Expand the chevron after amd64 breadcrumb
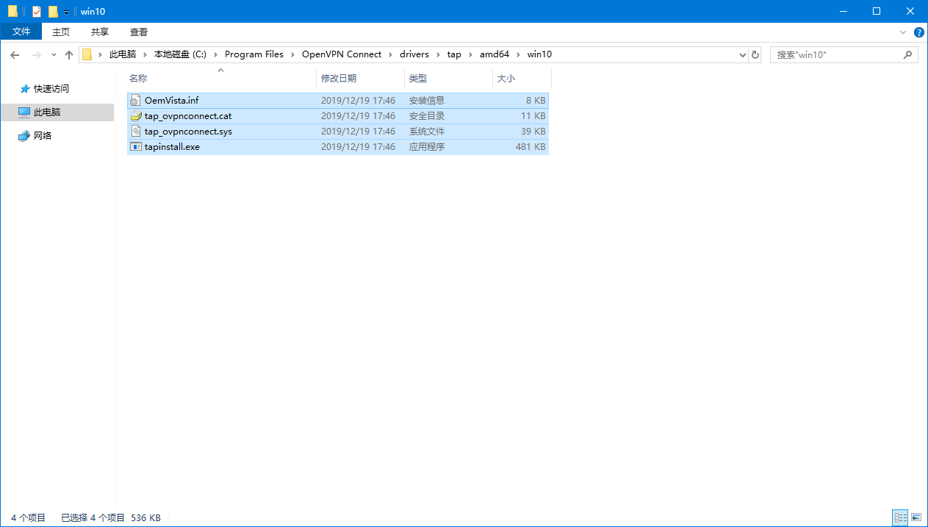The image size is (928, 527). click(519, 54)
